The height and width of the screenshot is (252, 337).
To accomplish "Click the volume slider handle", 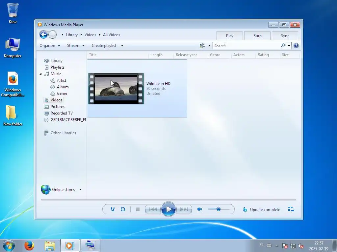I will [219, 209].
